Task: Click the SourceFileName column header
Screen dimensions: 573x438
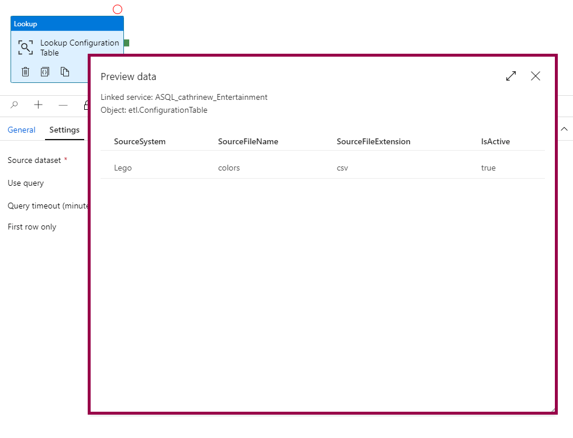Action: tap(248, 141)
